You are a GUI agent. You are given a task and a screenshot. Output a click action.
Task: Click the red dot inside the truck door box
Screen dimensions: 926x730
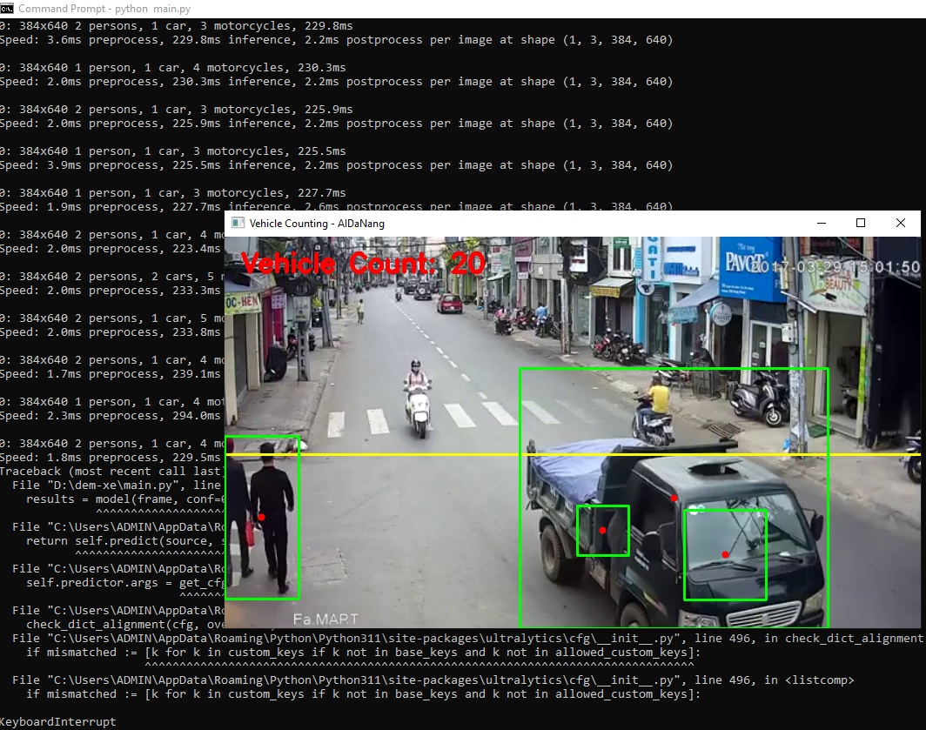602,530
